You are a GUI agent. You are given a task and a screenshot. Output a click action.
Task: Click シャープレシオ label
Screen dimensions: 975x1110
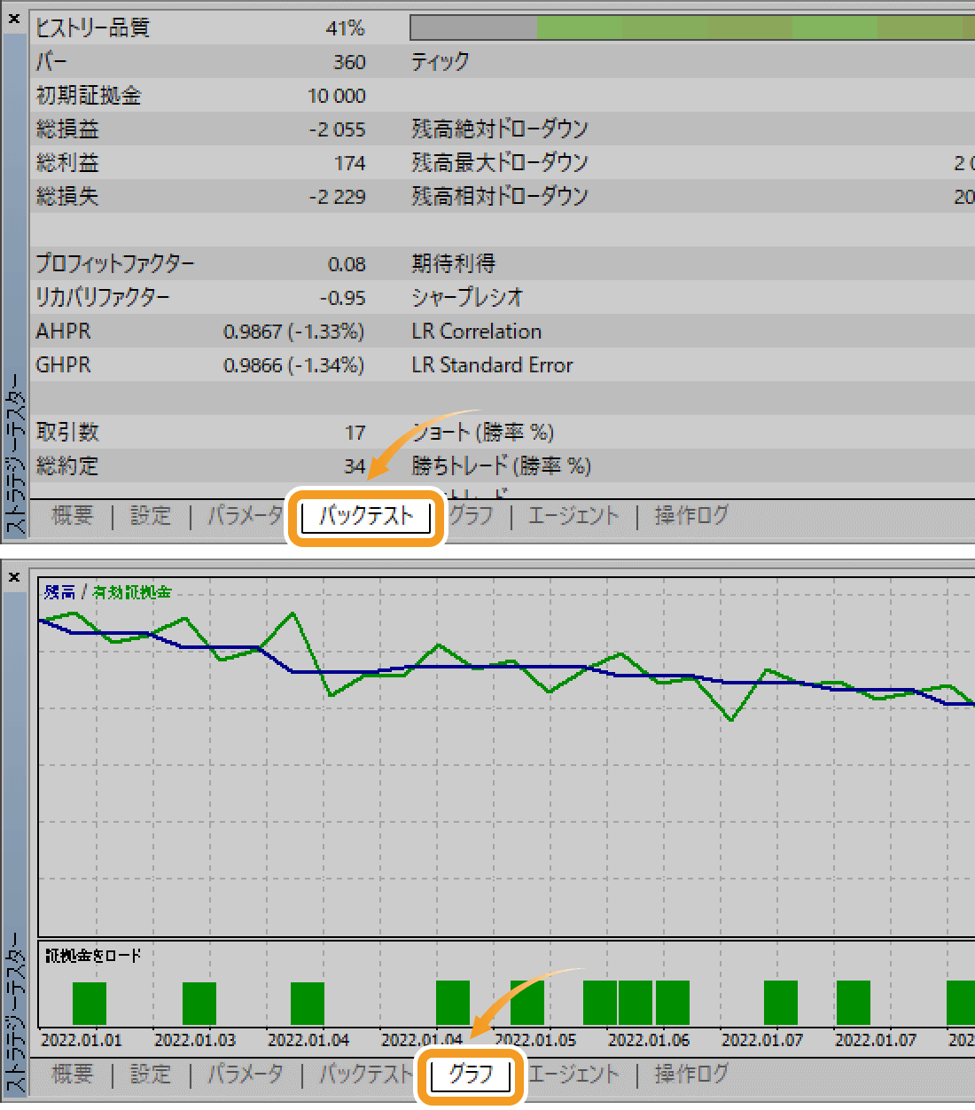pyautogui.click(x=467, y=298)
